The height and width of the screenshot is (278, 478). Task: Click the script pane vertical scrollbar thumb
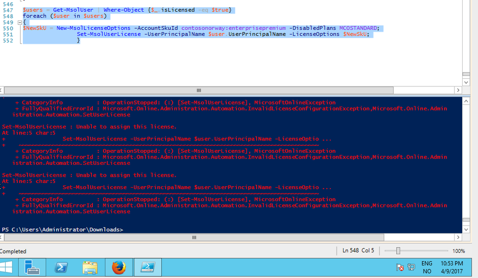[466, 74]
